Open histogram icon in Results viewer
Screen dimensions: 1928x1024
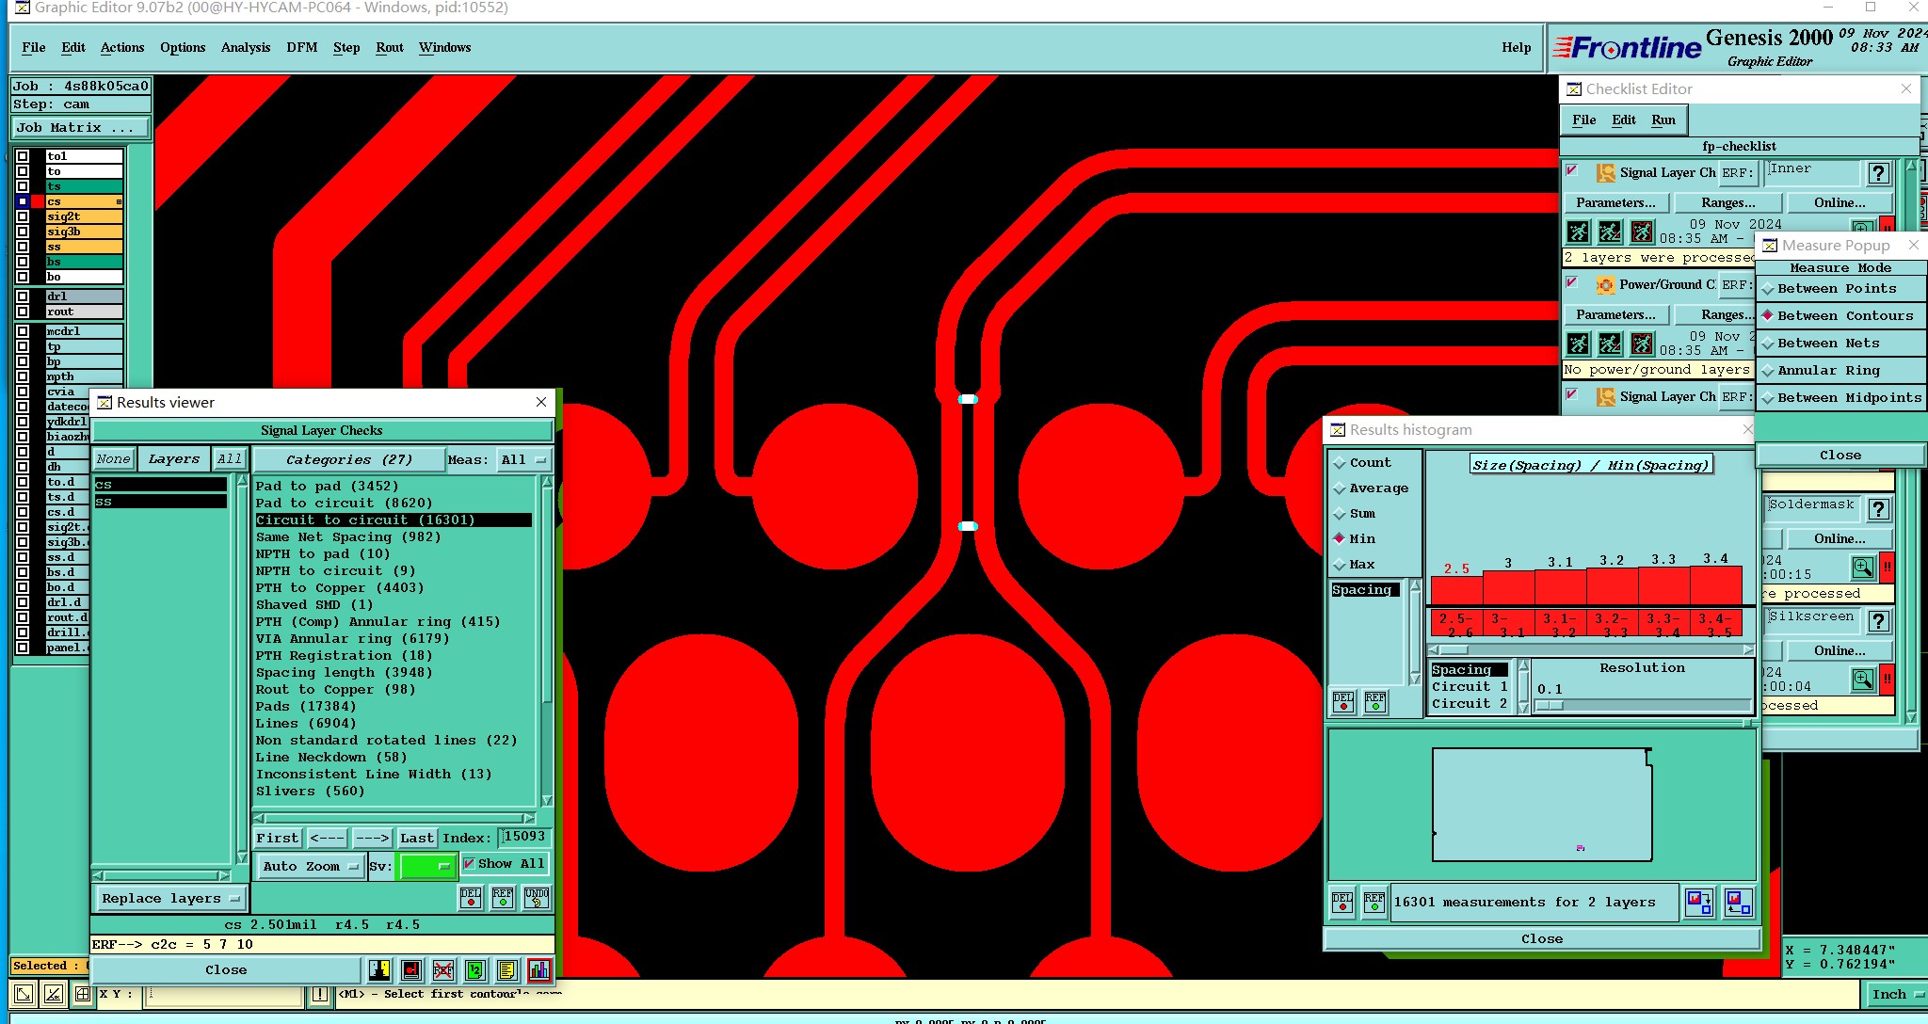click(539, 969)
